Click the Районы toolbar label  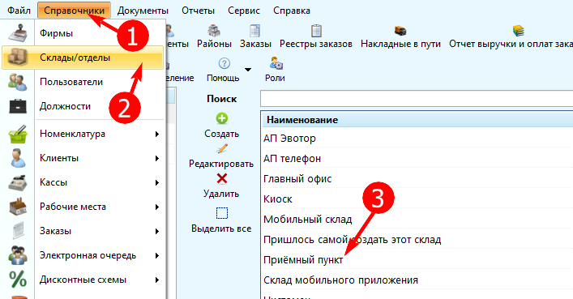(214, 44)
